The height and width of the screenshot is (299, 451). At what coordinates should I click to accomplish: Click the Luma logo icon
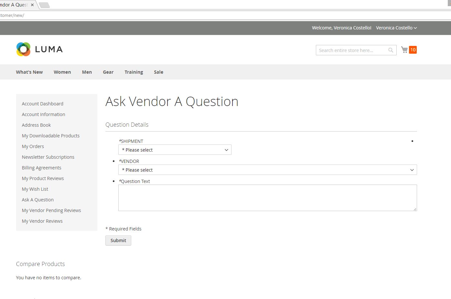click(23, 49)
